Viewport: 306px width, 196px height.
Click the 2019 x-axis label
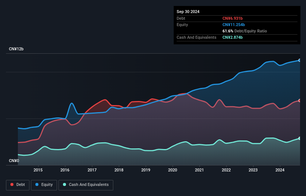point(146,170)
